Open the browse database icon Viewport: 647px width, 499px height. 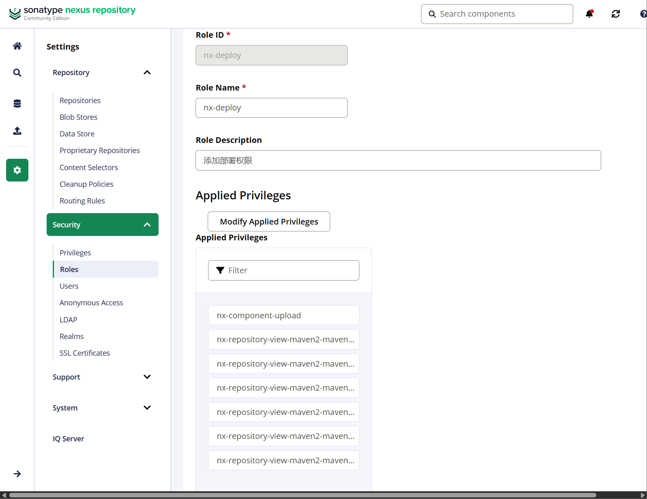point(17,104)
